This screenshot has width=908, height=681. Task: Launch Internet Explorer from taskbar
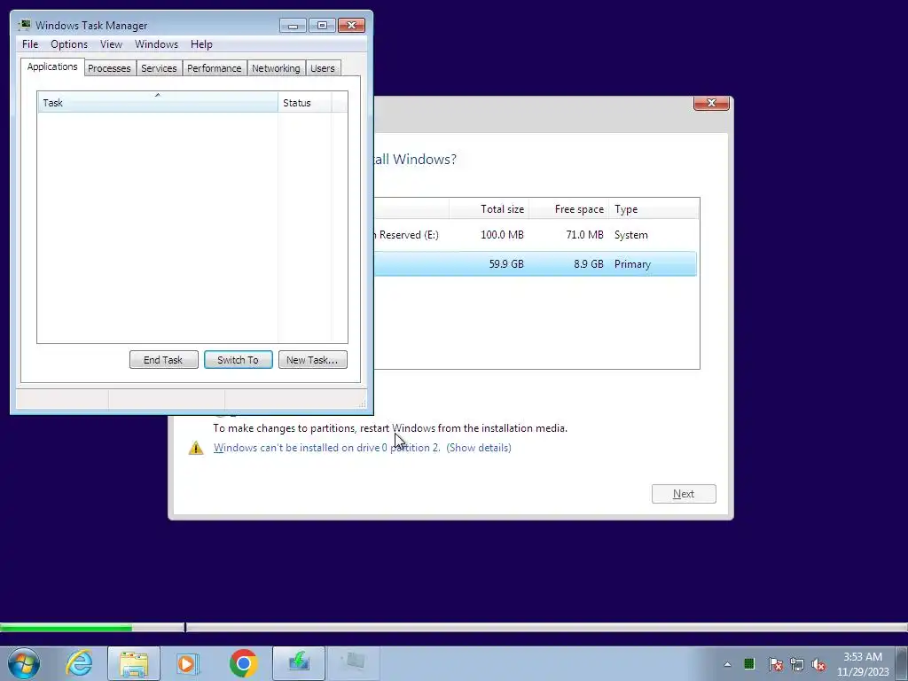click(x=79, y=663)
